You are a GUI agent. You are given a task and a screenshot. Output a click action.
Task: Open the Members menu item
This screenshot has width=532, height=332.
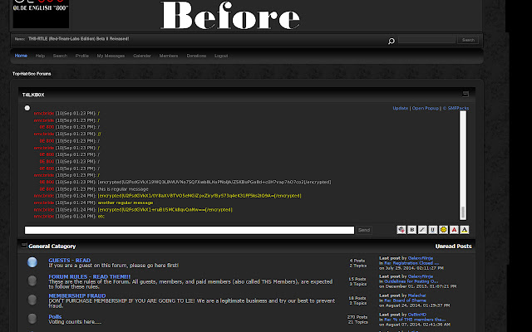(x=169, y=56)
